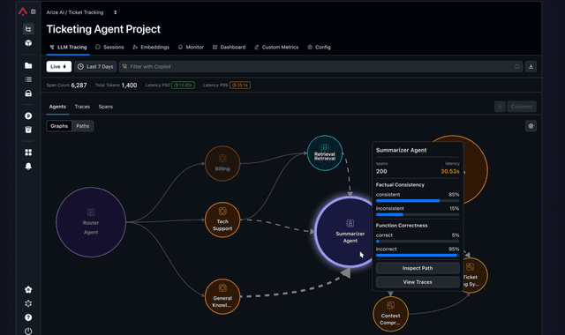Viewport: 565px width, 335px height.
Task: Click the spans value 200 in tooltip
Action: pyautogui.click(x=381, y=171)
